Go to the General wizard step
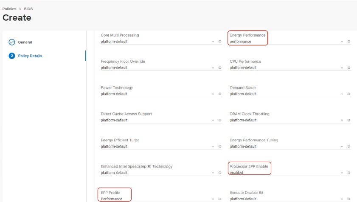The image size is (357, 202). (25, 42)
